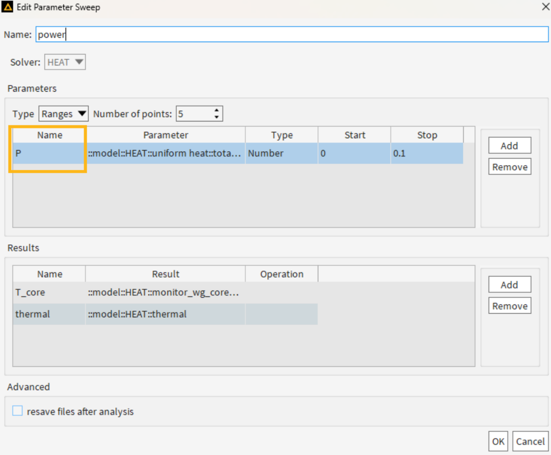Dismiss the dialog with Cancel
551x455 pixels.
(x=530, y=441)
